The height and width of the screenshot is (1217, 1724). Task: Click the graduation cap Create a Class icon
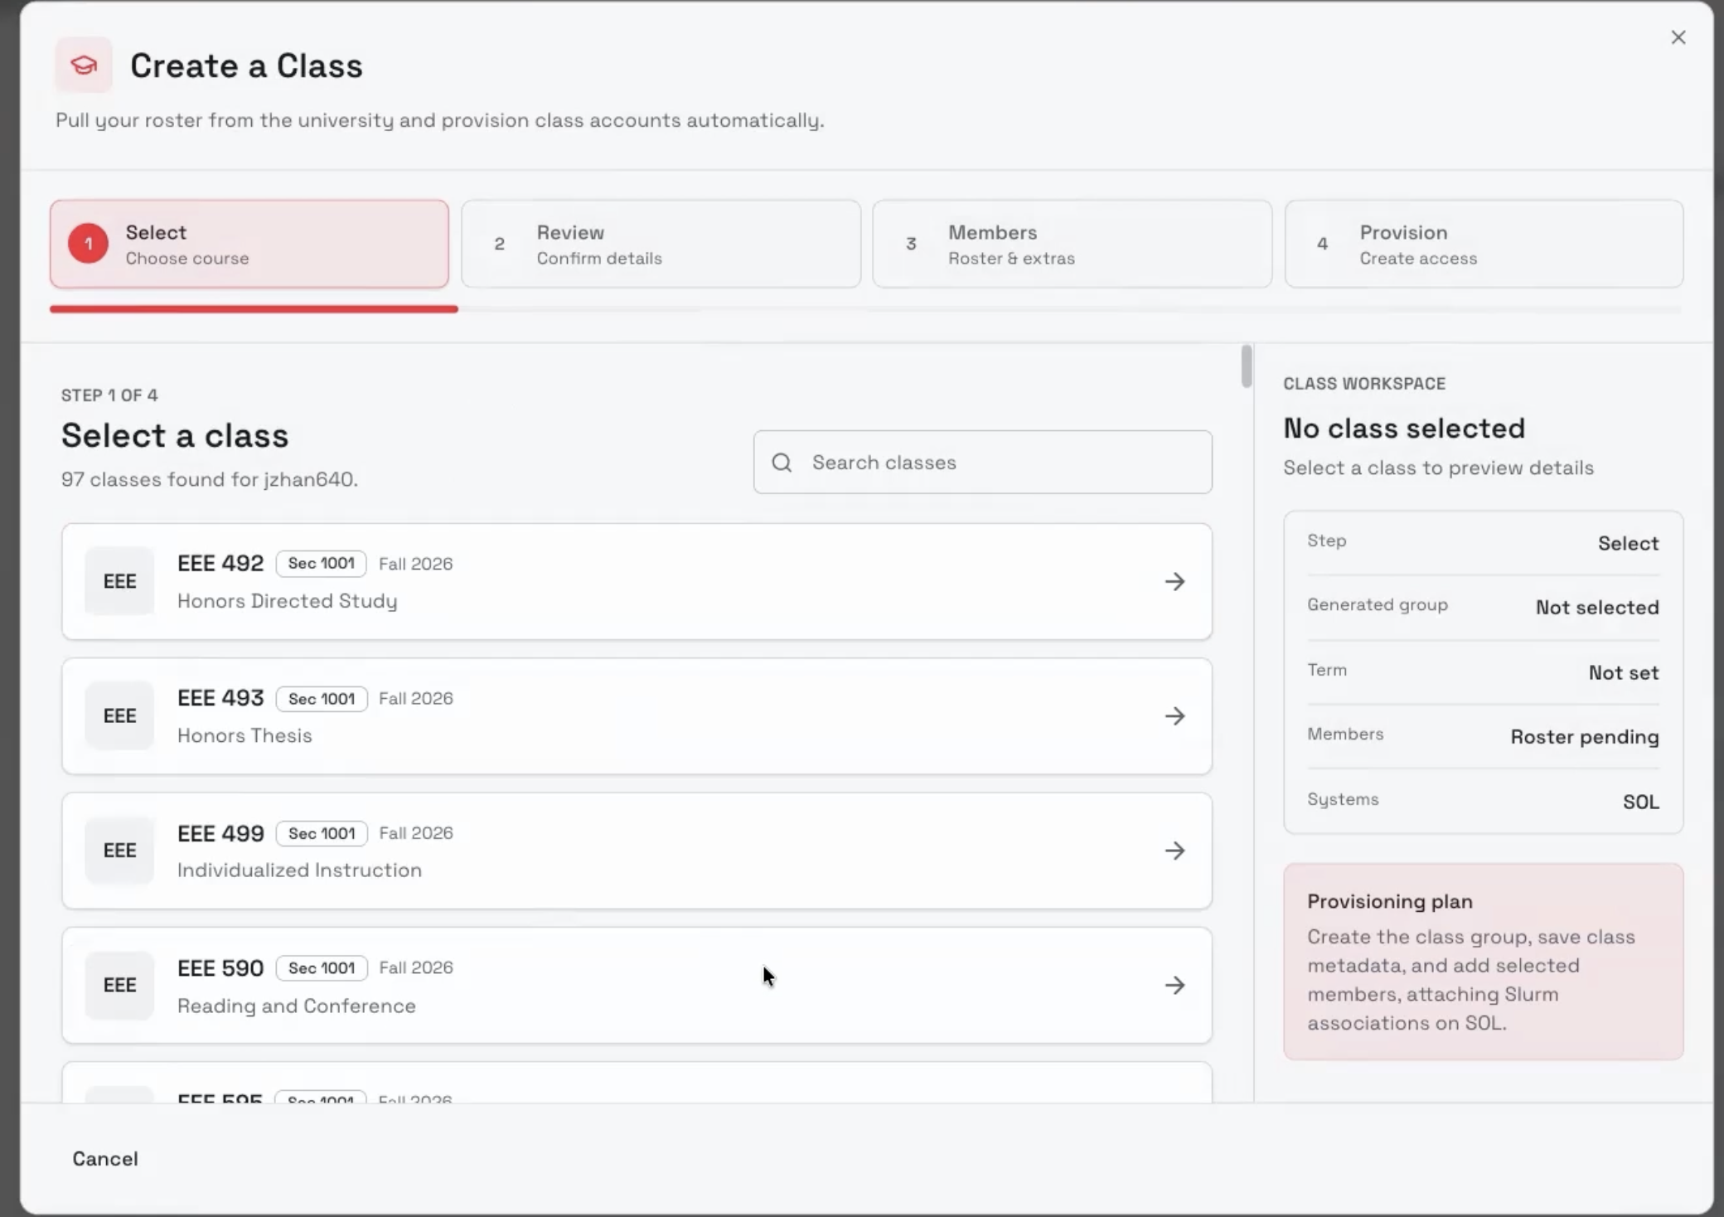pos(84,65)
